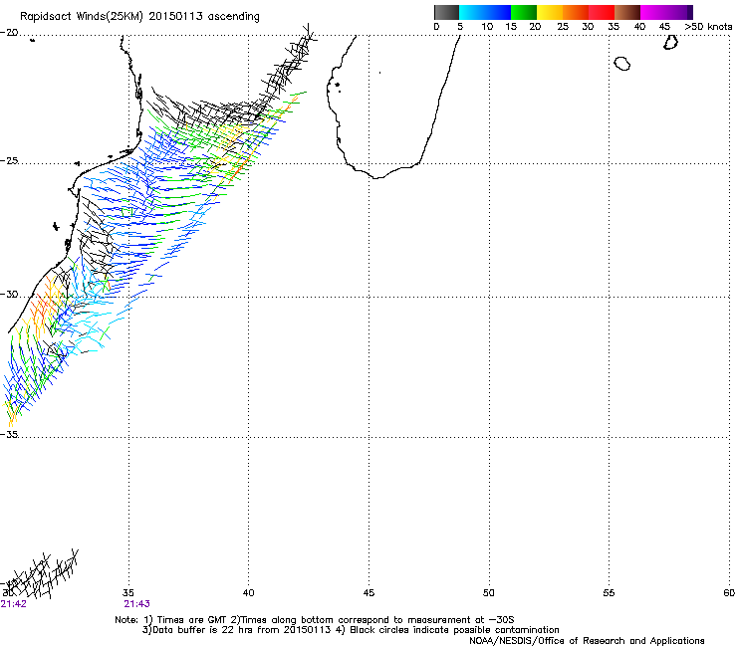Click the -25 latitude label
This screenshot has height=647, width=737.
(x=9, y=160)
